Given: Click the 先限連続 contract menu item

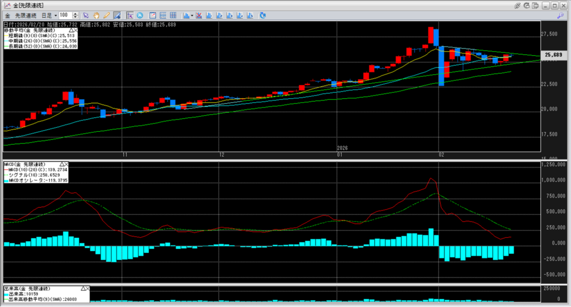Looking at the screenshot, I should (x=25, y=15).
